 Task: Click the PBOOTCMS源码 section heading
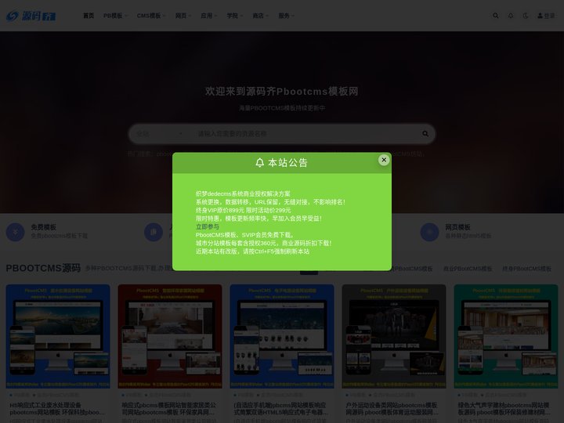point(43,269)
